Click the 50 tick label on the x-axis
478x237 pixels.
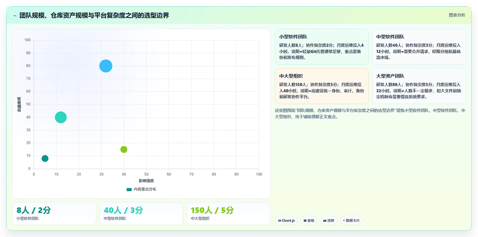(x=146, y=174)
